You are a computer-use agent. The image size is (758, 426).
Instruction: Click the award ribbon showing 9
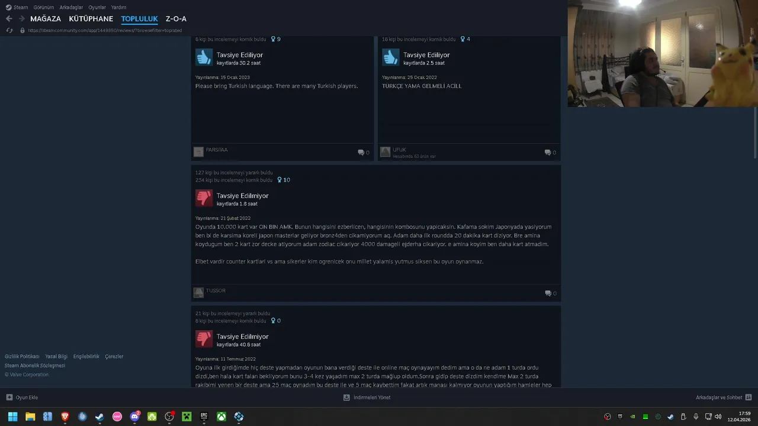(x=275, y=39)
